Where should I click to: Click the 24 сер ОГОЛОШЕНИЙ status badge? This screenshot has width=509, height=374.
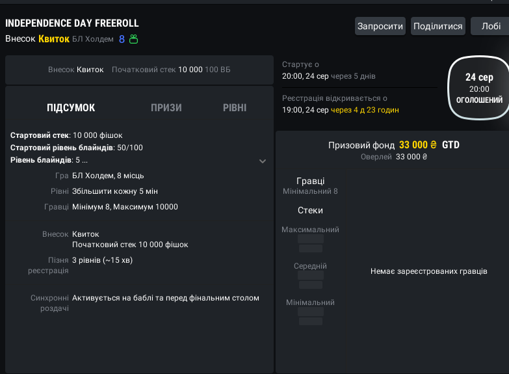[x=479, y=88]
